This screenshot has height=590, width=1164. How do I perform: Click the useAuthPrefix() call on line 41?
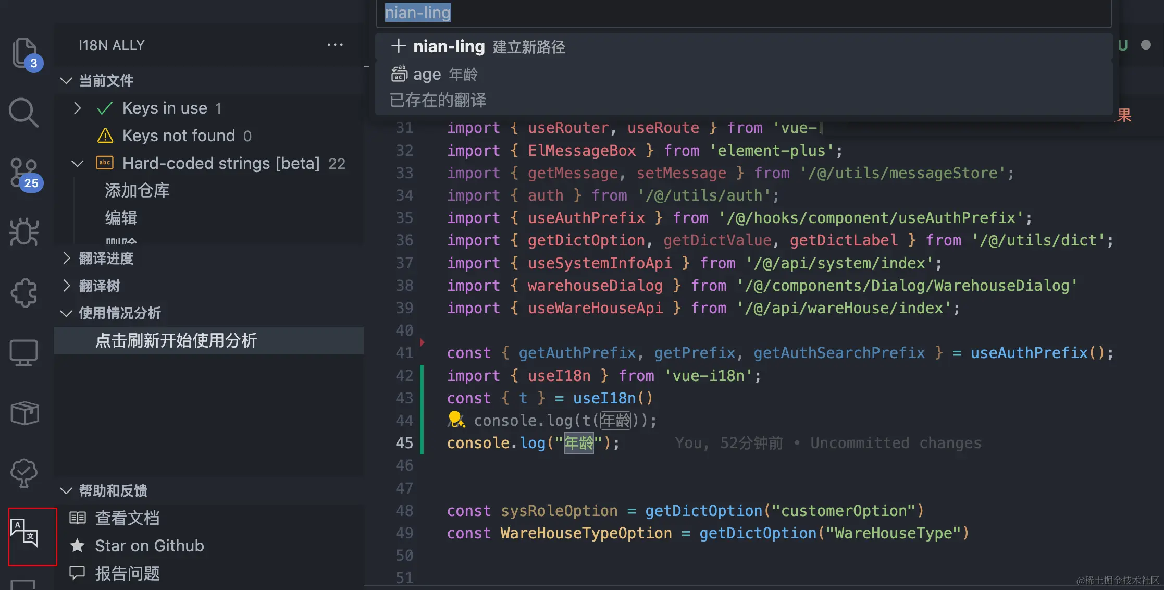[1037, 352]
